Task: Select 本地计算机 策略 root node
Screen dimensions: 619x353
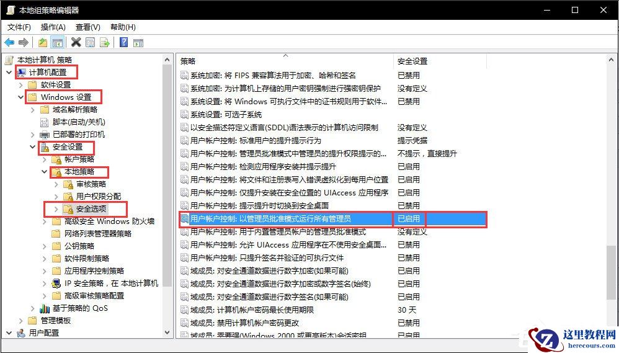Action: point(45,60)
